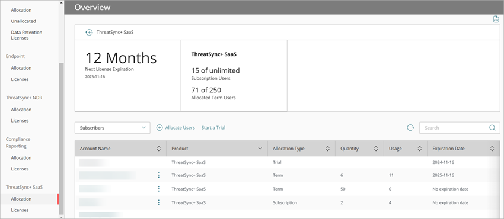
Task: Sort by Quantity column
Action: pyautogui.click(x=376, y=149)
